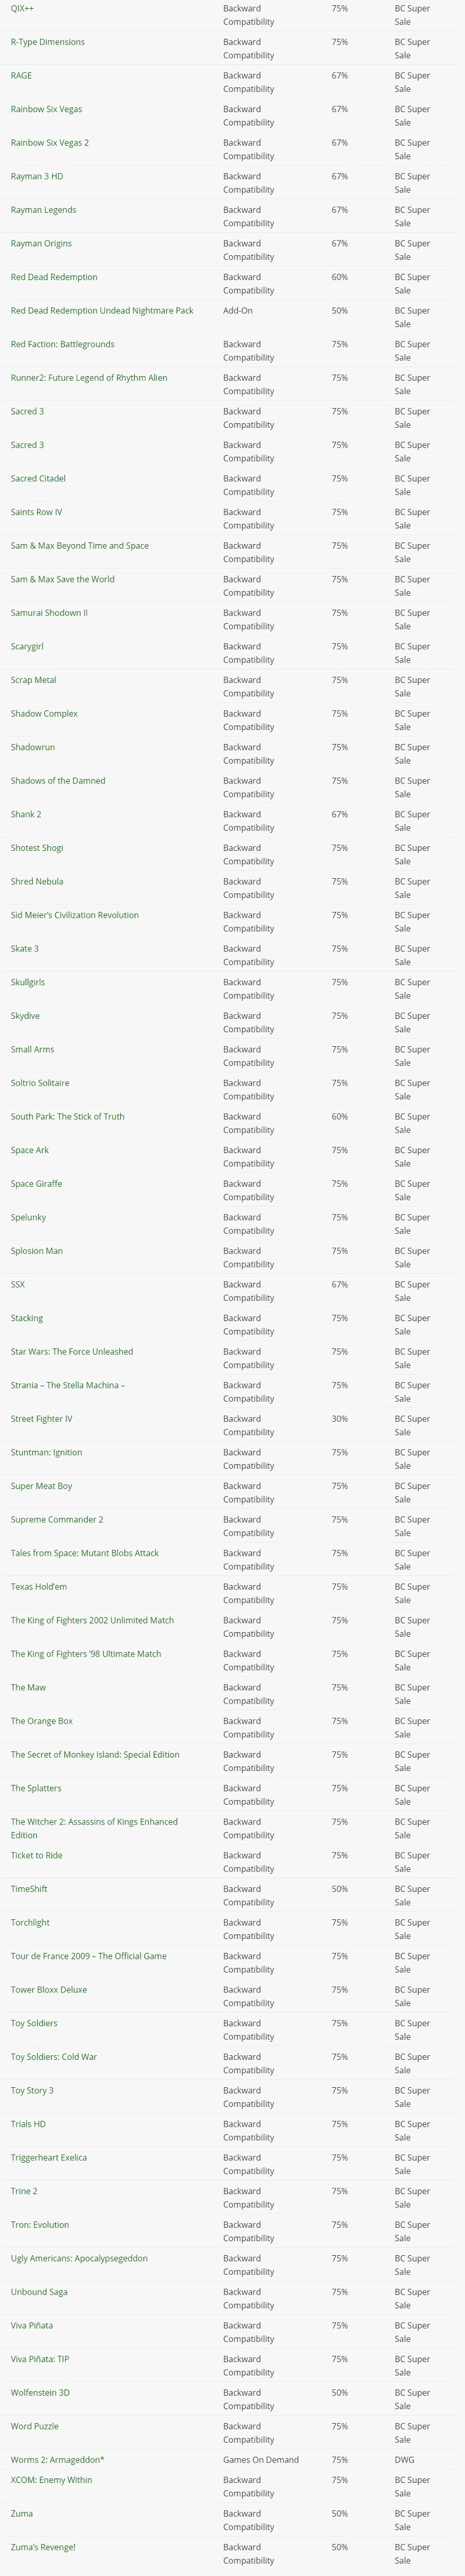The height and width of the screenshot is (2576, 465).
Task: Click the Skate 3 title
Action: tap(25, 949)
